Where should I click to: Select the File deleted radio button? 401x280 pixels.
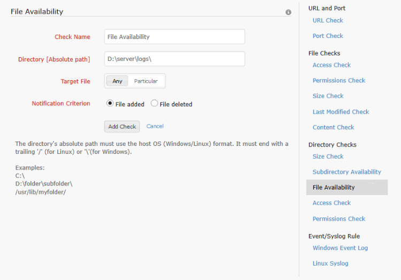click(x=155, y=104)
